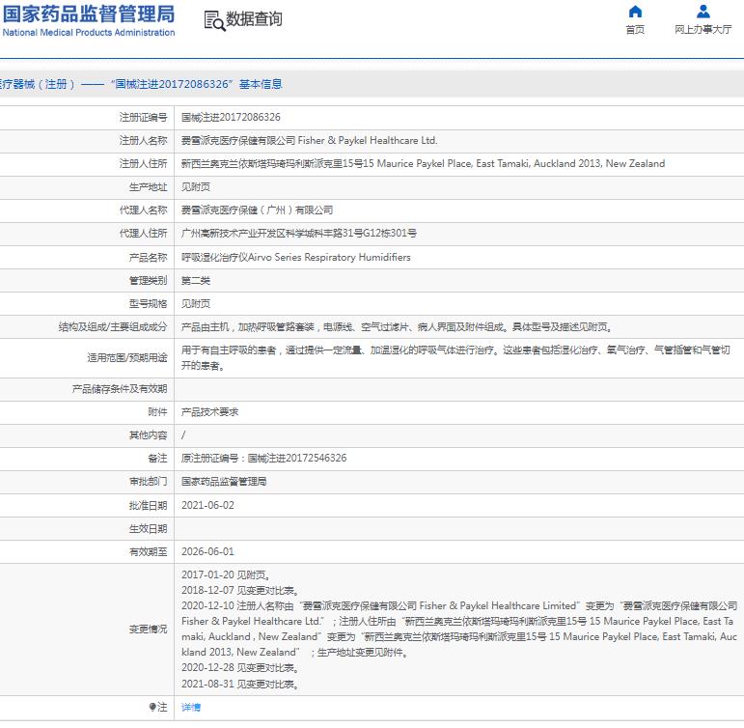Click the 审批部门 row label

(148, 482)
